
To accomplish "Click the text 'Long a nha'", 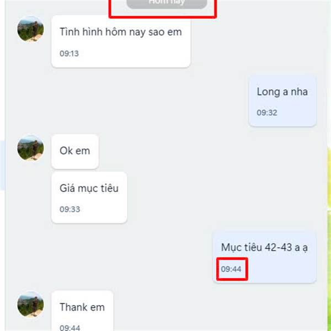I will click(282, 92).
